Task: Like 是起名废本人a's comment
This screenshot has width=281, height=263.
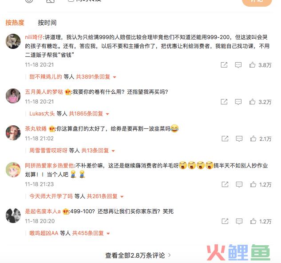Action: pyautogui.click(x=253, y=221)
